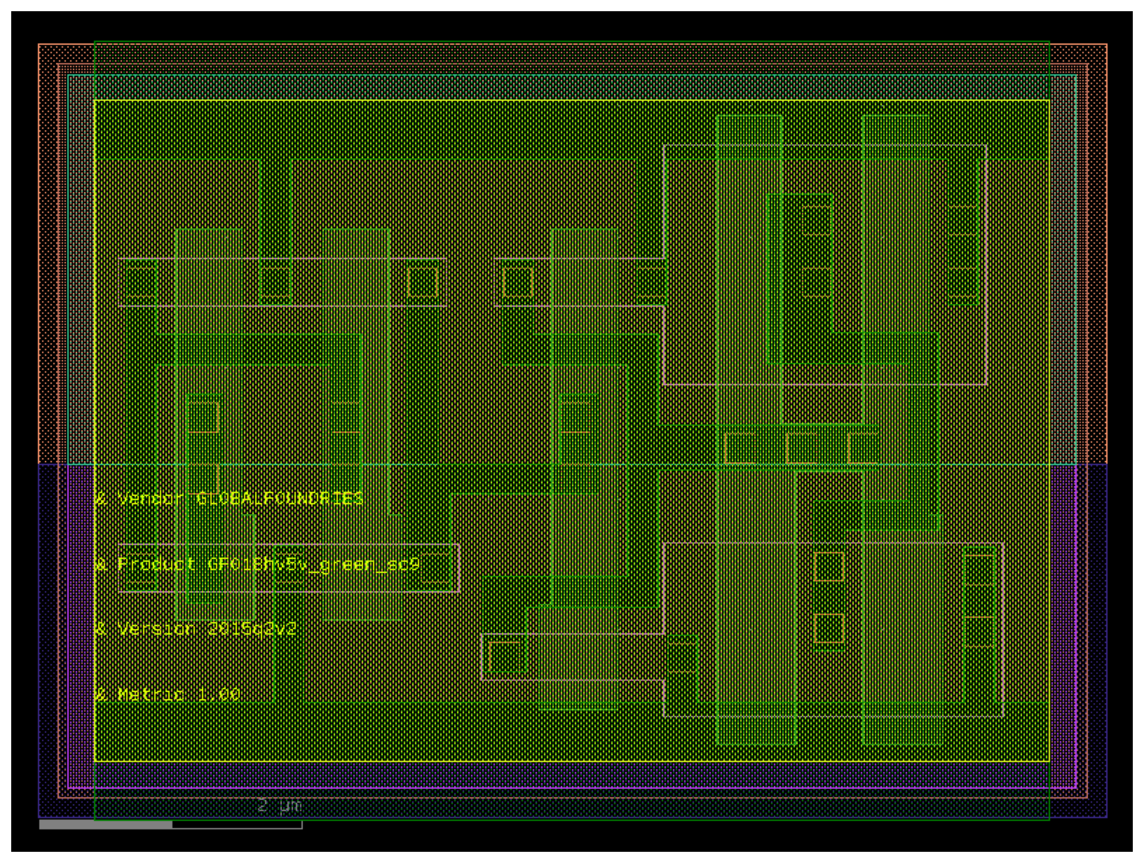
Task: Select the "& Metric 1.00" label
Action: point(167,695)
